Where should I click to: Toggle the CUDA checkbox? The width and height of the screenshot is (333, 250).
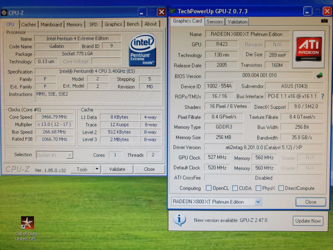pyautogui.click(x=235, y=188)
